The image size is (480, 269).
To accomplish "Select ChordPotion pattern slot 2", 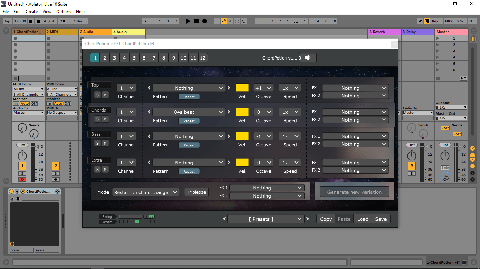I will pyautogui.click(x=105, y=58).
